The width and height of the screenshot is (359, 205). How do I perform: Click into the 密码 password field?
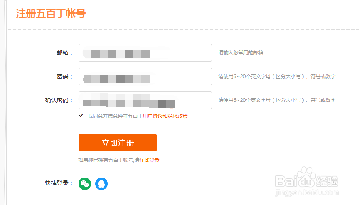(x=145, y=77)
